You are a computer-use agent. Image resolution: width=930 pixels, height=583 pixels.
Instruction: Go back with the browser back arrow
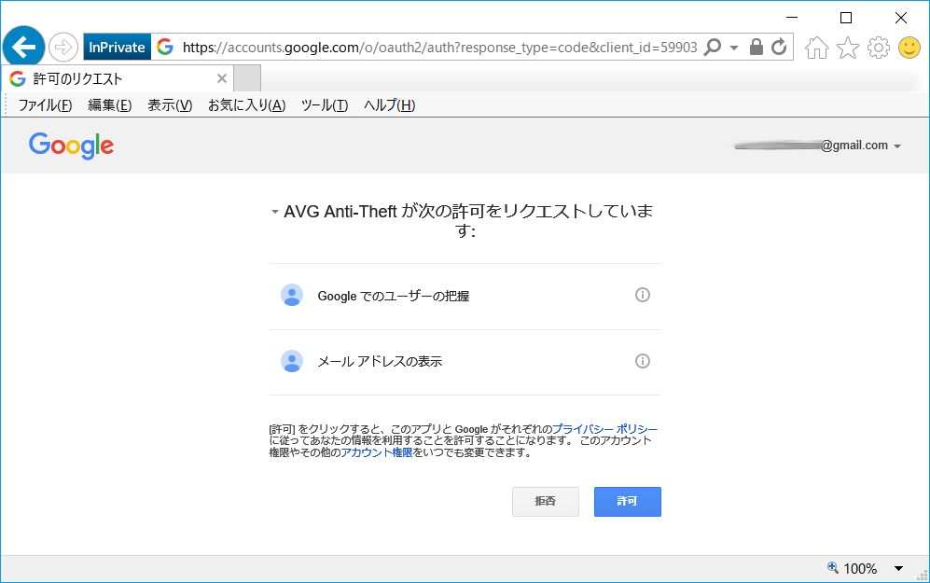[x=23, y=47]
